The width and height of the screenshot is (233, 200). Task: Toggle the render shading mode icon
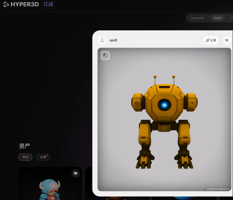tap(105, 56)
